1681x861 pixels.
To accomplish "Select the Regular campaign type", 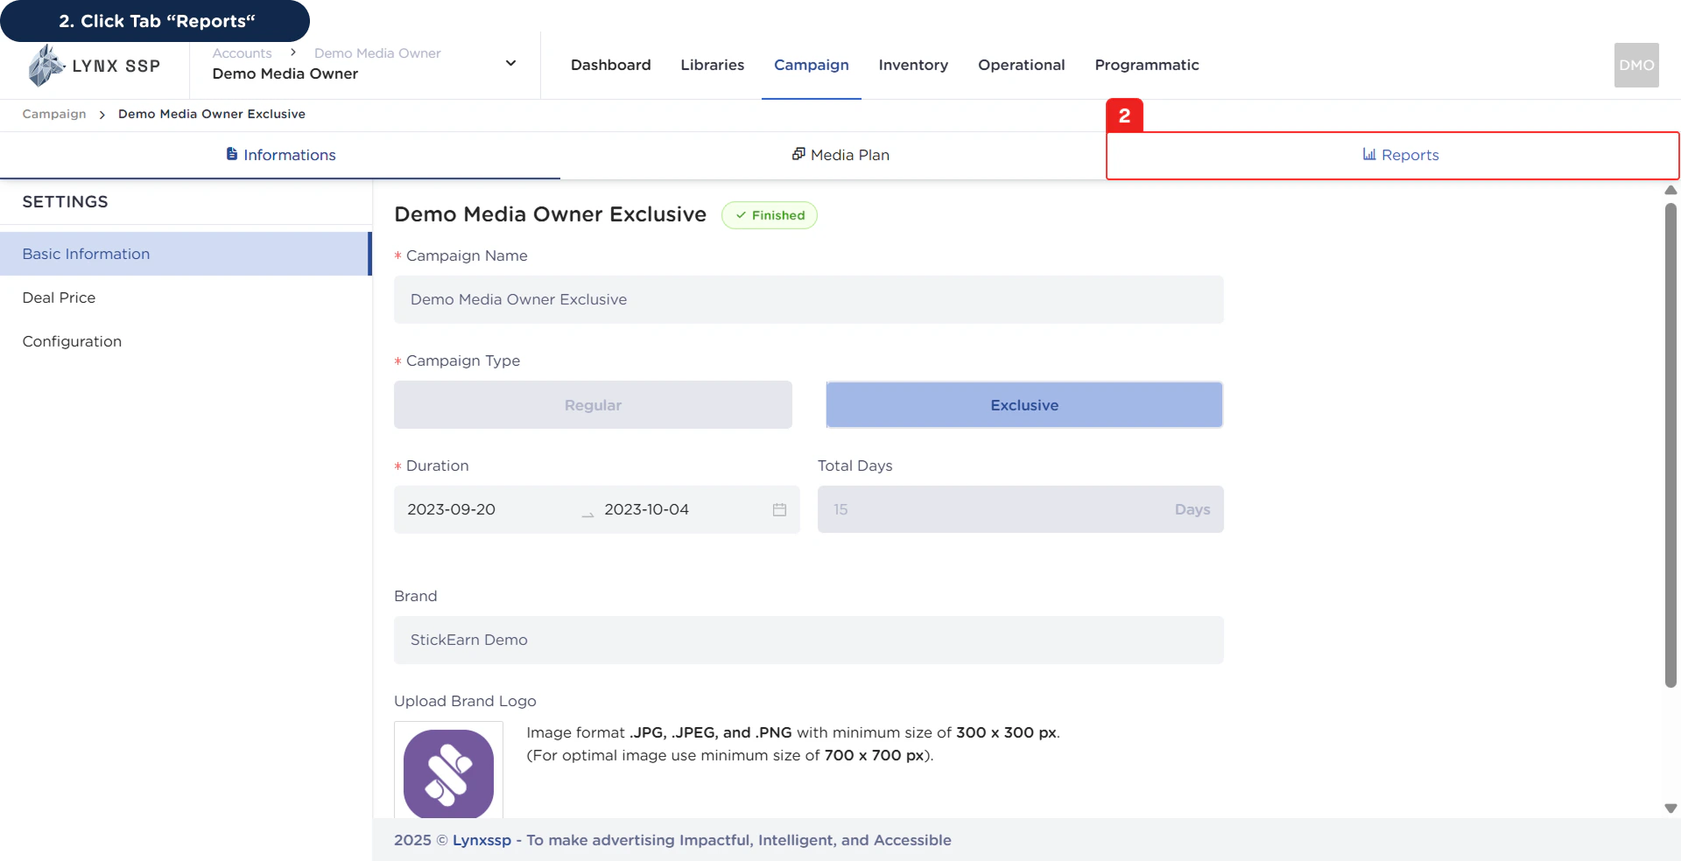I will [593, 404].
